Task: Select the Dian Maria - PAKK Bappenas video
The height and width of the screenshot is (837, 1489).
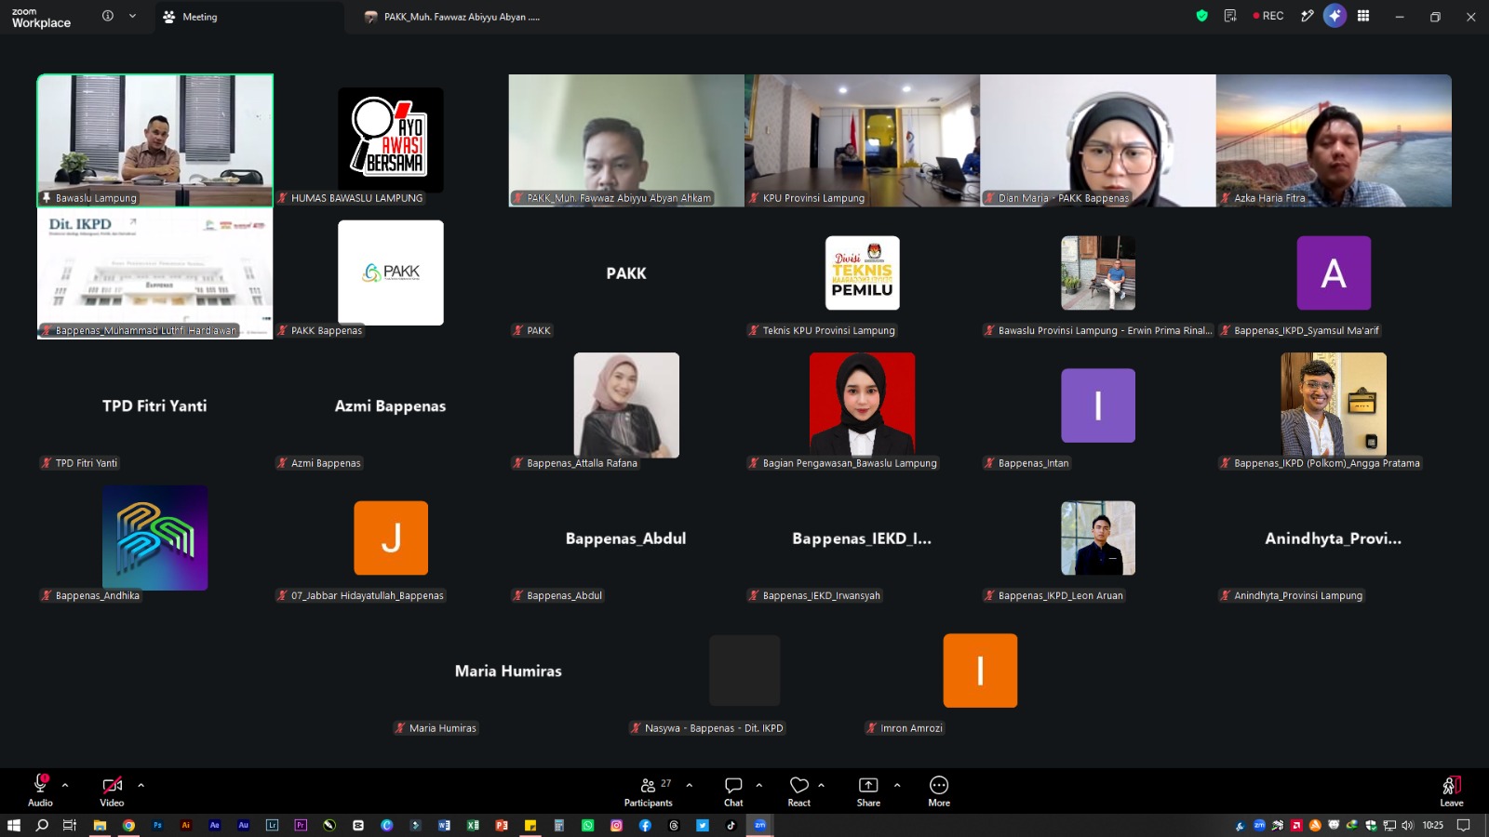Action: (x=1097, y=140)
